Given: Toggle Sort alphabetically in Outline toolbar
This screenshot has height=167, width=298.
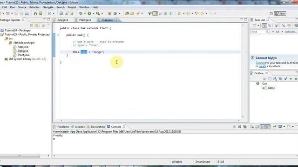Looking at the screenshot, I should [x=275, y=79].
